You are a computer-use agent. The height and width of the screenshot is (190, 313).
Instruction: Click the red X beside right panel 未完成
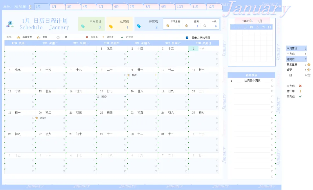click(x=300, y=86)
